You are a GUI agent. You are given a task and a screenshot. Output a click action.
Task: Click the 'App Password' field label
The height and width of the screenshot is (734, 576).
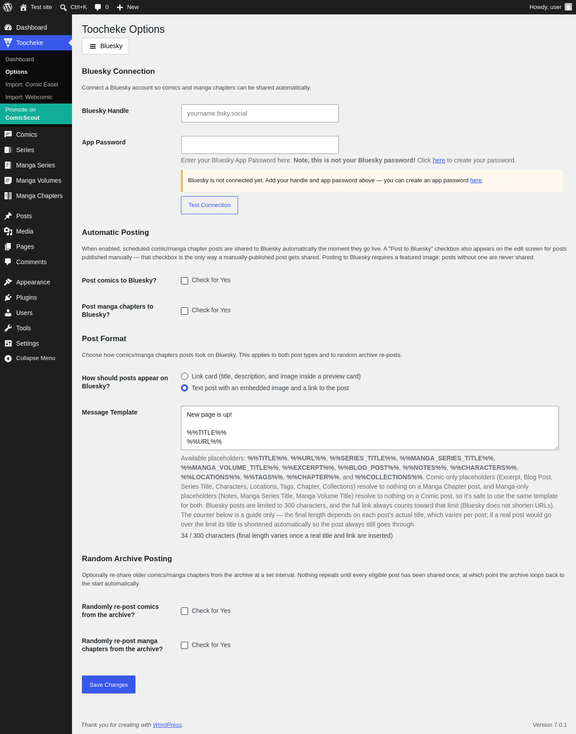tap(103, 142)
